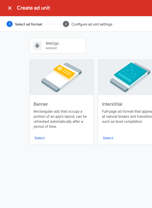Click the Banner card heading
The image size is (152, 208).
(x=41, y=104)
